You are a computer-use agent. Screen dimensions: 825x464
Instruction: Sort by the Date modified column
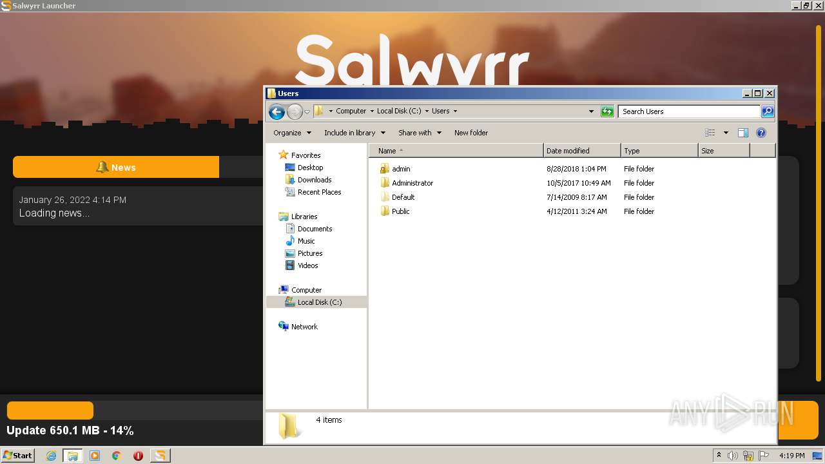click(x=582, y=151)
